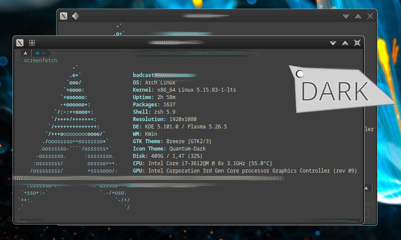Viewport: 401px width, 240px height.
Task: Click the 'Packages: 1637' line
Action: (x=154, y=105)
